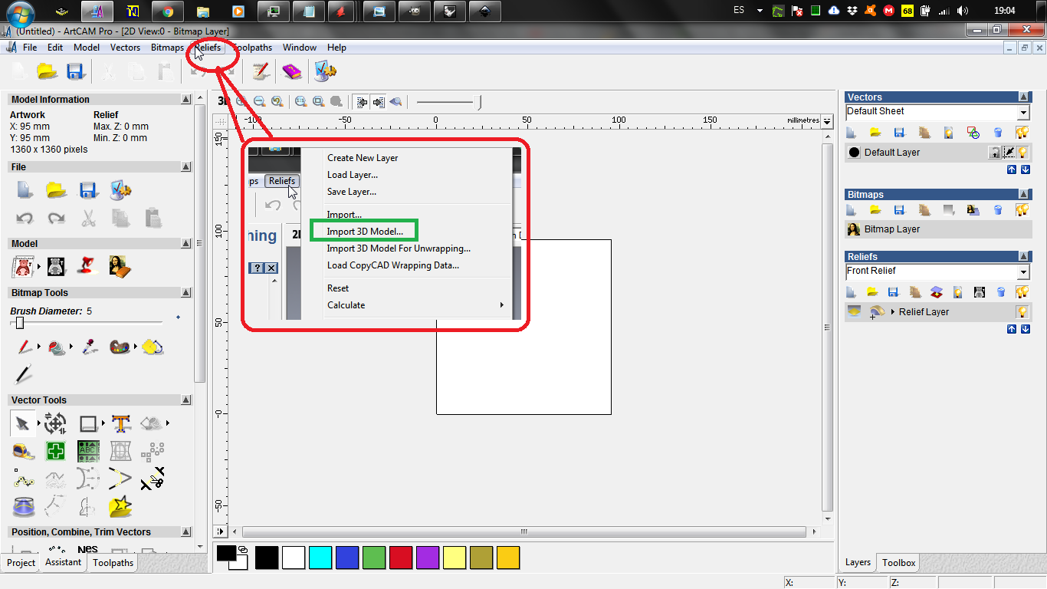Select the cyan colour swatch
This screenshot has height=589, width=1047.
(320, 558)
